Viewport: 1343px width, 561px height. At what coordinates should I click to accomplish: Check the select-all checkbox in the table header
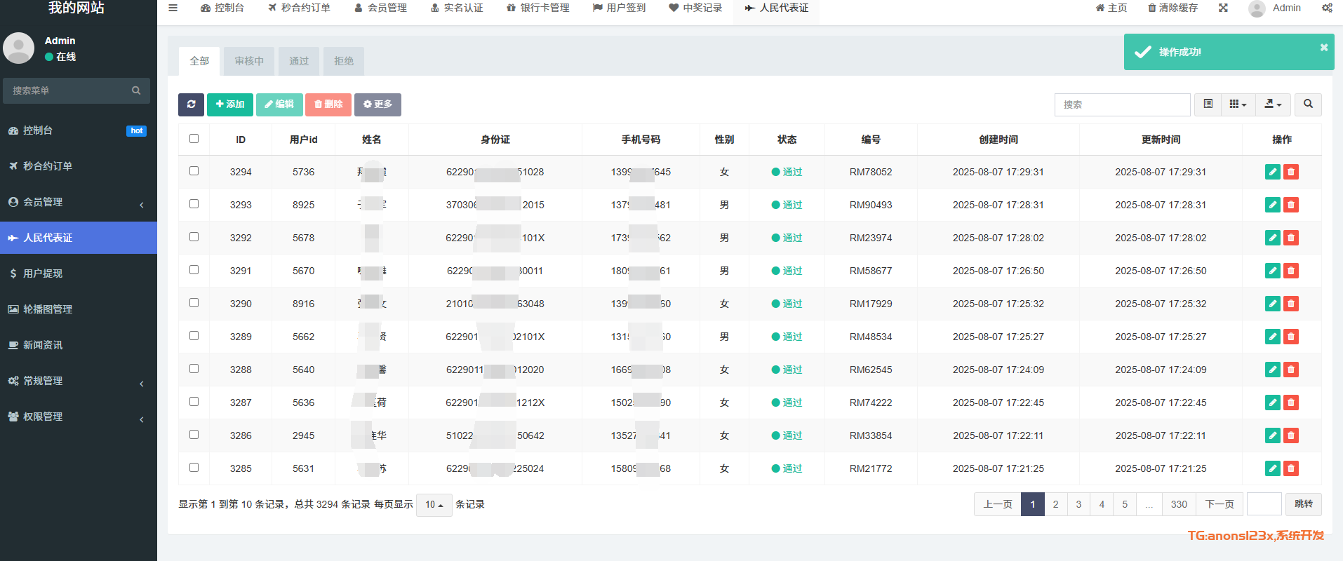tap(194, 139)
